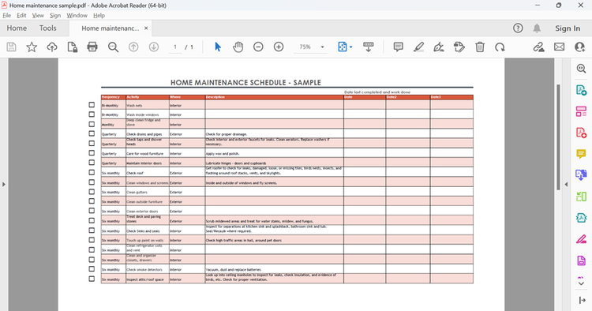592x311 pixels.
Task: Tick the checkbox for Wash nets row
Action: (x=92, y=104)
